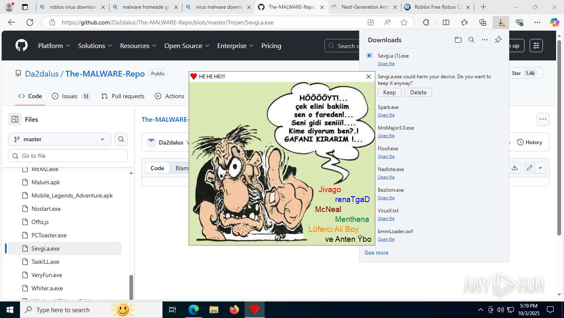Image resolution: width=564 pixels, height=318 pixels.
Task: Switch to roblox virus download browser tab
Action: click(x=73, y=7)
